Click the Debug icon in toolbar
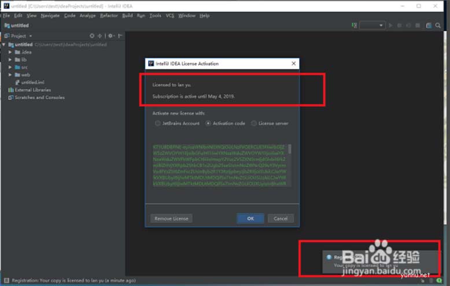Image resolution: width=450 pixels, height=286 pixels. pyautogui.click(x=399, y=25)
